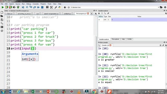
Task: Go back with the left arrow icon
Action: tap(65, 7)
